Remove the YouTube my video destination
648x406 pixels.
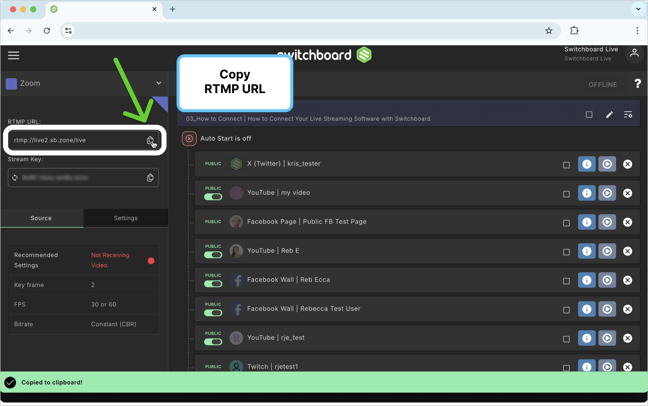click(627, 193)
